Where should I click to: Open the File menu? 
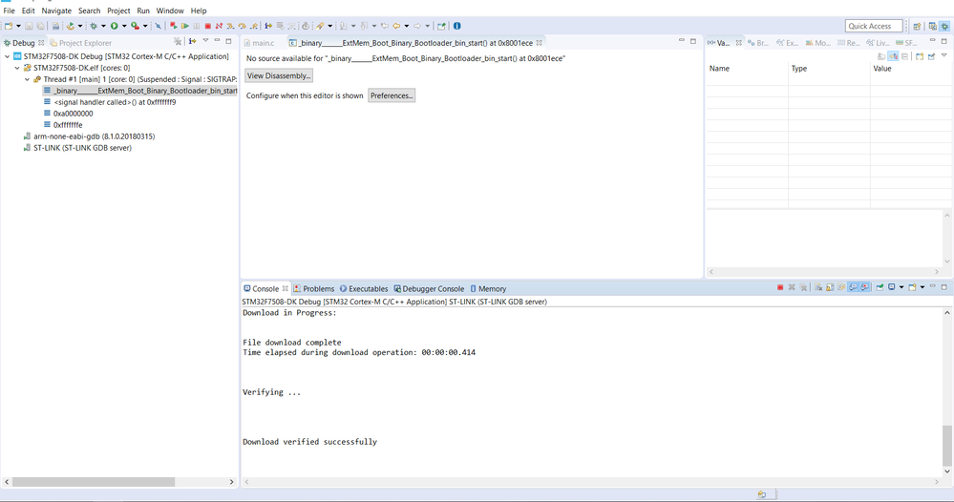pyautogui.click(x=10, y=10)
